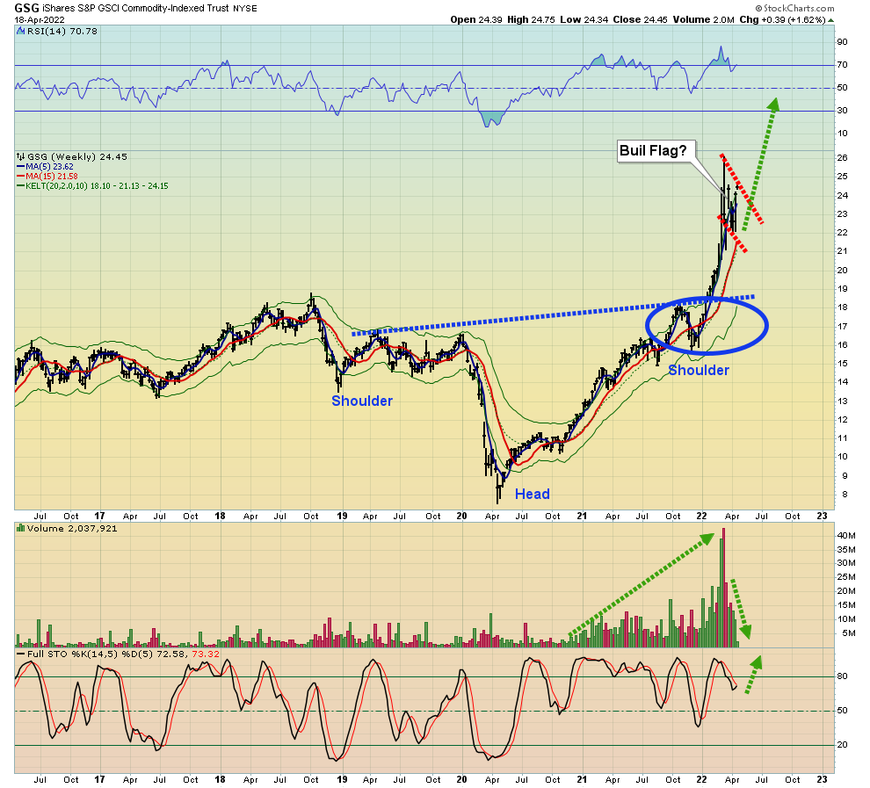870x788 pixels.
Task: Click the 24 tick on price axis
Action: point(842,195)
